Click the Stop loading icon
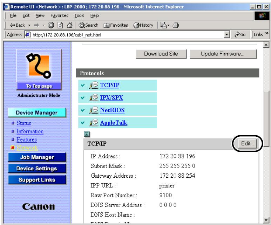The image size is (271, 225). click(51, 25)
